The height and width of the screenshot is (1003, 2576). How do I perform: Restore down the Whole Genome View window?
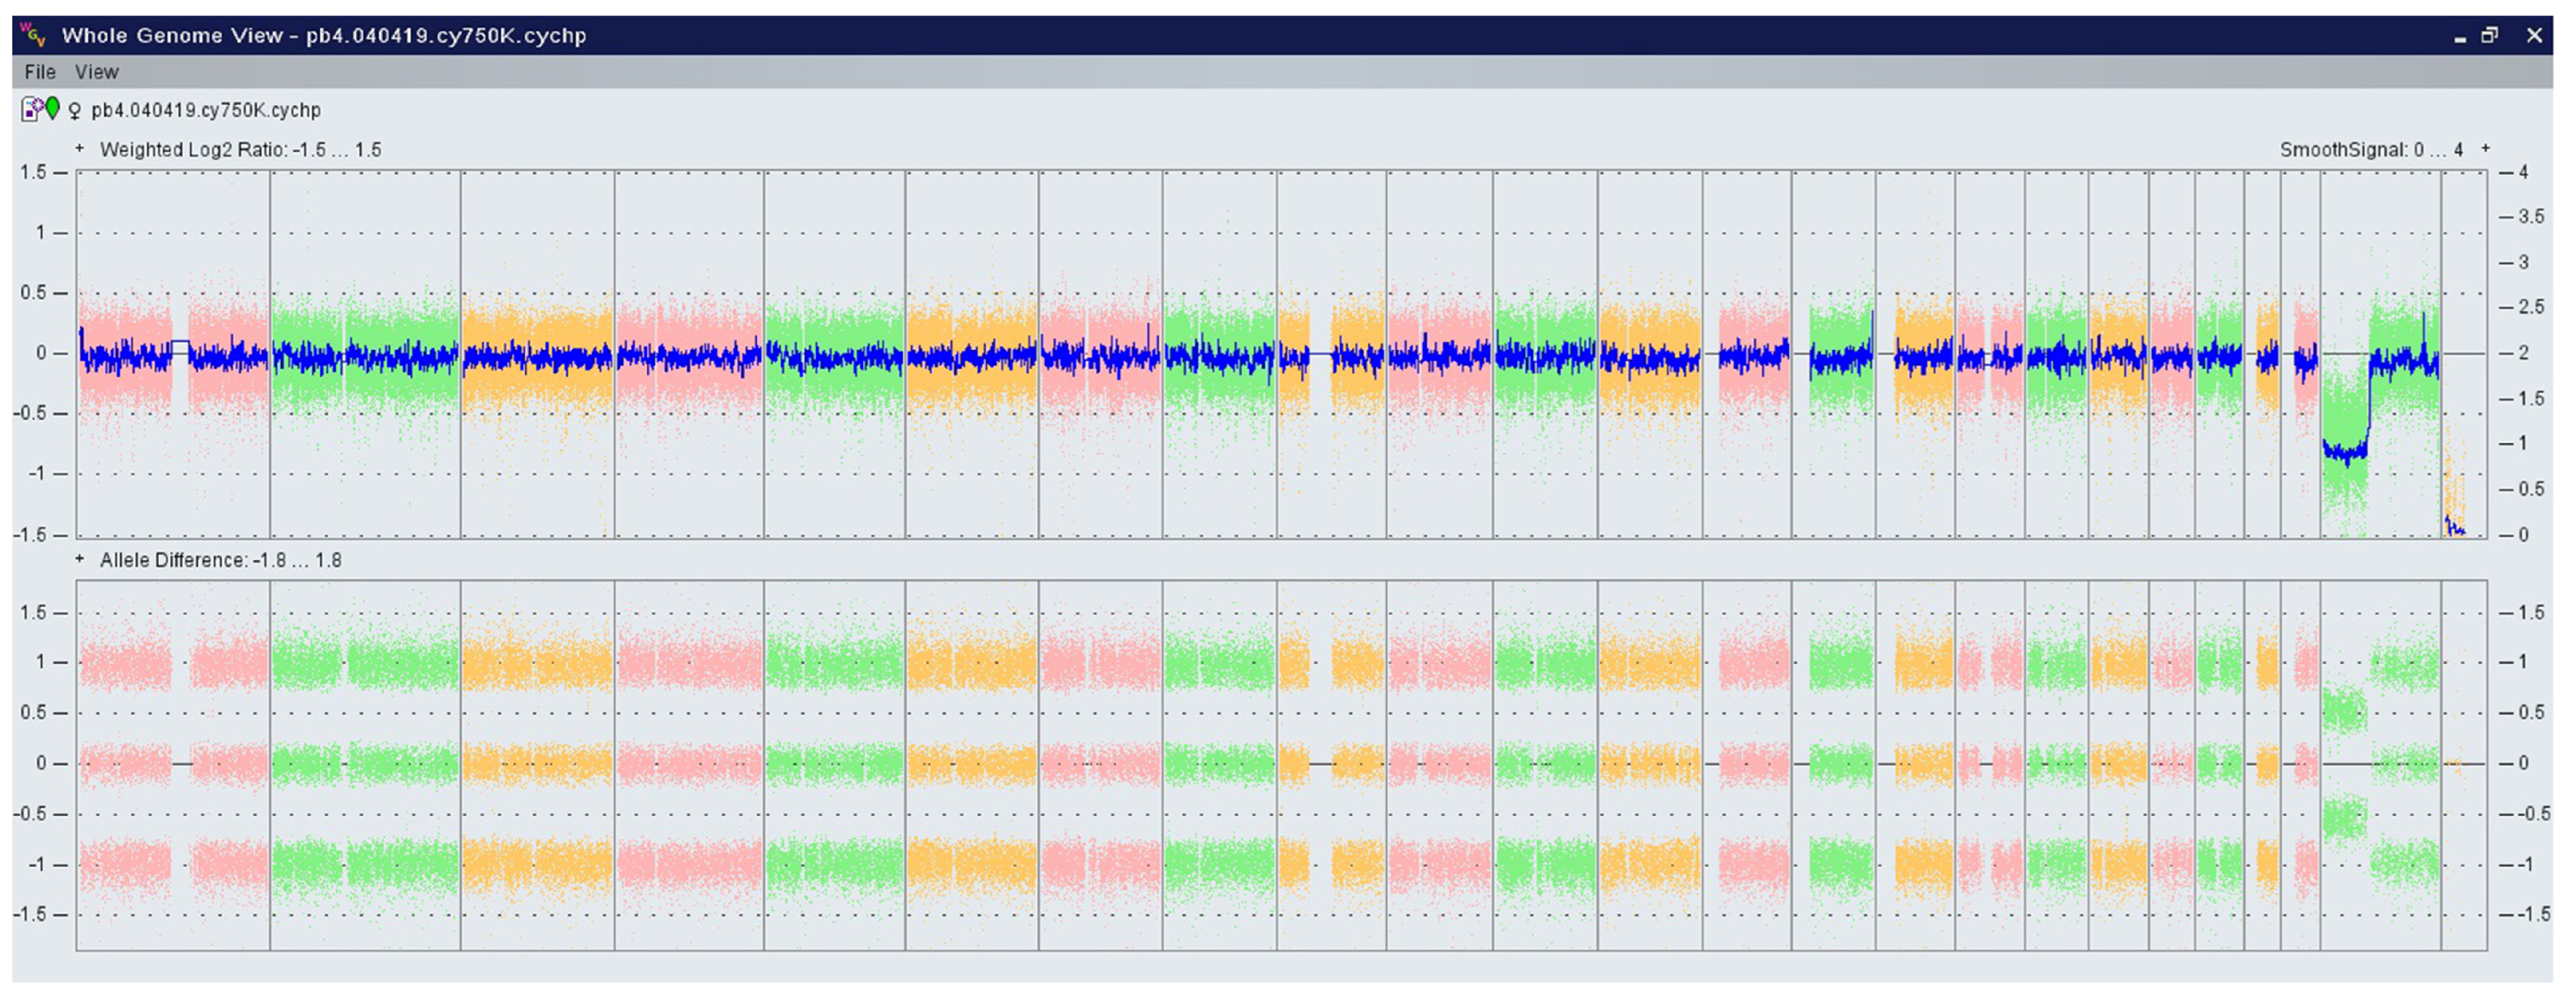coord(2490,35)
